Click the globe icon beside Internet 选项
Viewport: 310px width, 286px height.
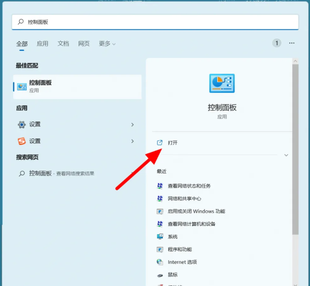point(160,262)
